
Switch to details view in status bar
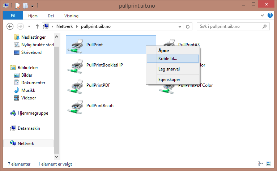261,164
